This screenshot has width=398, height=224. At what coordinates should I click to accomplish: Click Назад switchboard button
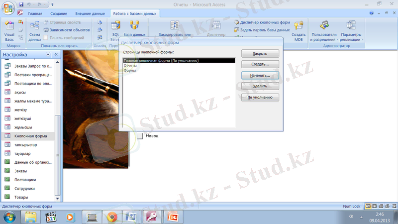pos(140,136)
